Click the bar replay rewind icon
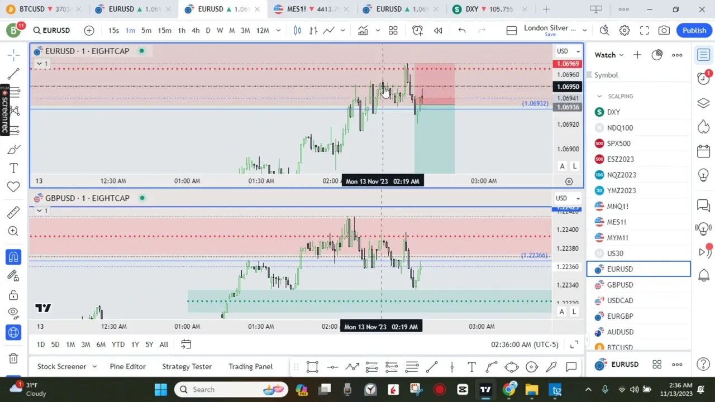This screenshot has height=402, width=715. [x=438, y=31]
